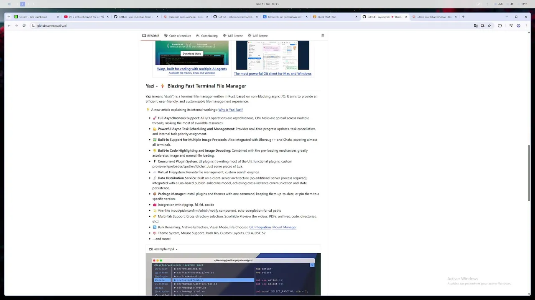535x300 pixels.
Task: View site information icon beside URL
Action: 33,25
